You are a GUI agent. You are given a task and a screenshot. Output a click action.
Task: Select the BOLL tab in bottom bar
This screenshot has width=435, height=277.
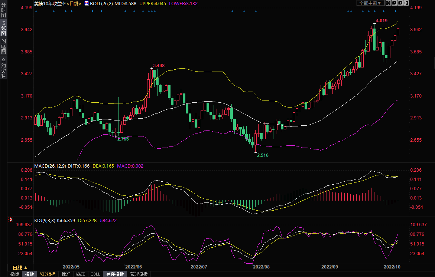point(95,274)
